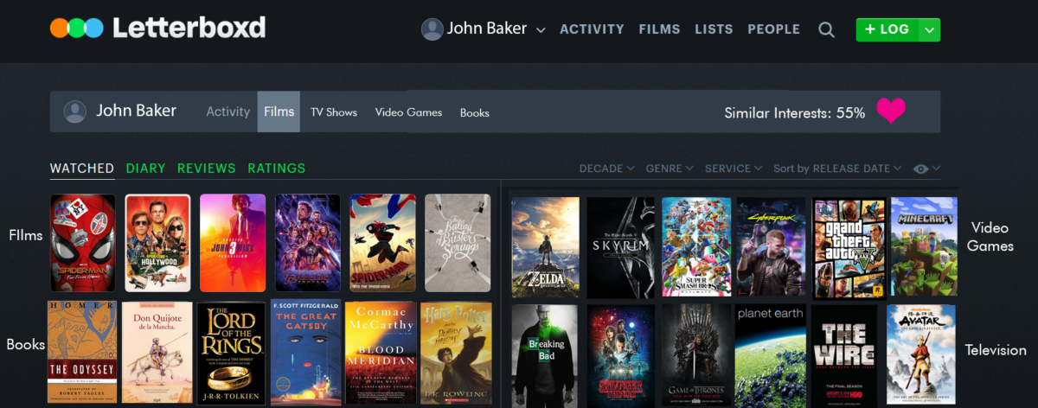The height and width of the screenshot is (408, 1038).
Task: Click the Letterboxd three-dot logo
Action: [77, 28]
